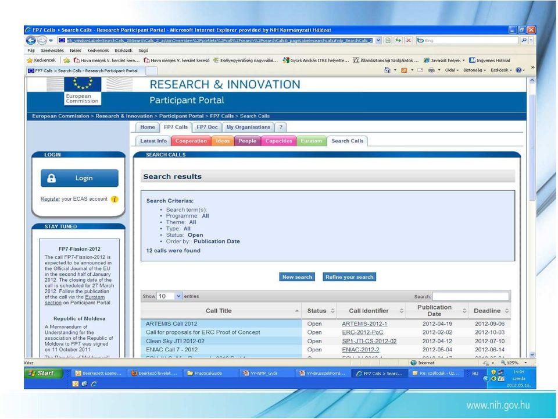Open the VV-NMP_Győr PowerPoint taskbar item
Screen dimensions: 558x419
click(266, 373)
